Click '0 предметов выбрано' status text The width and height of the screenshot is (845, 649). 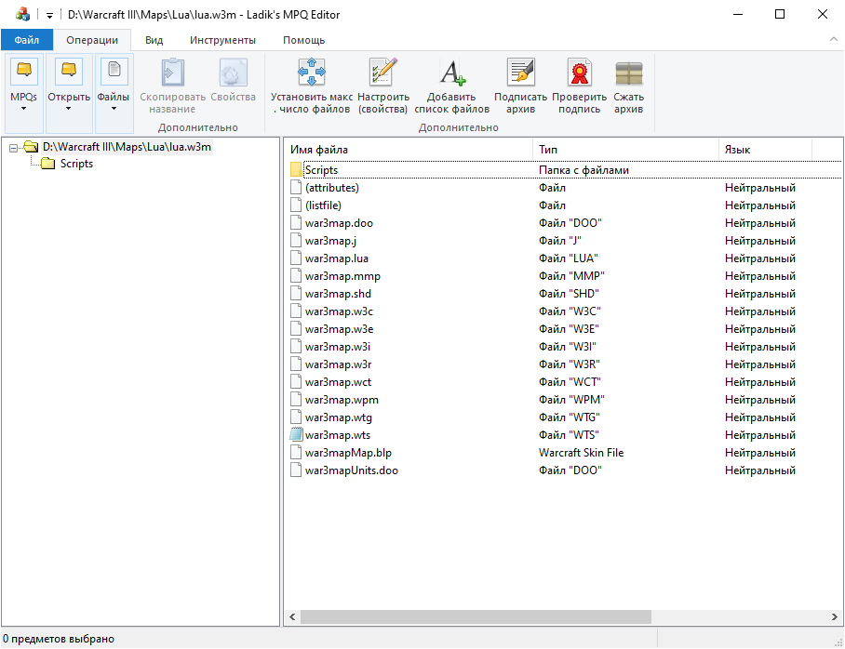(59, 639)
